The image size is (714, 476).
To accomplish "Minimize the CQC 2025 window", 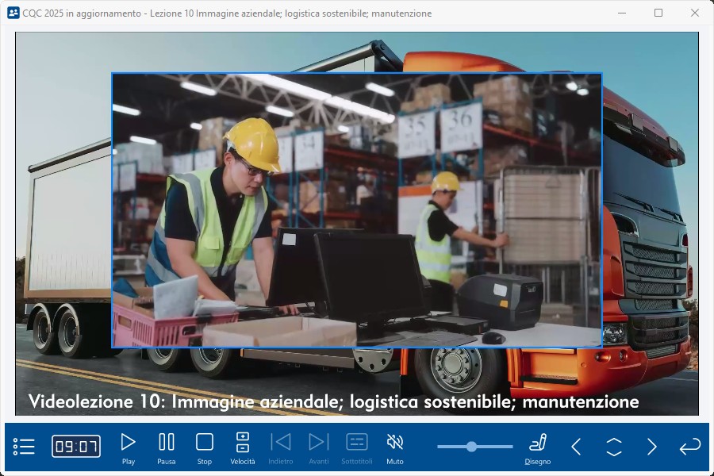I will [622, 13].
